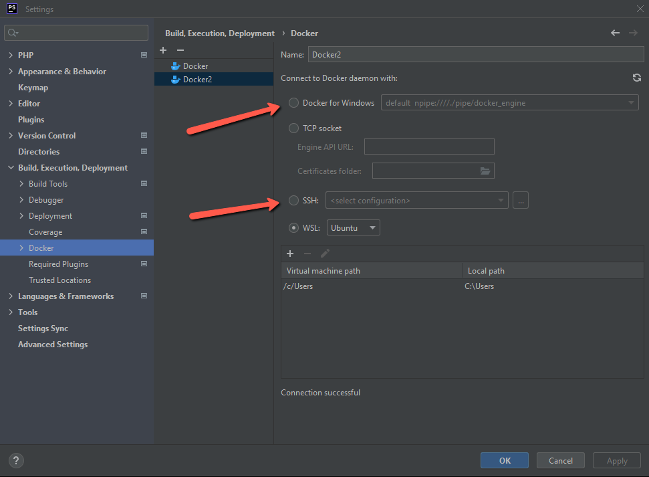Image resolution: width=649 pixels, height=477 pixels.
Task: Select SSH radio button
Action: pos(293,201)
